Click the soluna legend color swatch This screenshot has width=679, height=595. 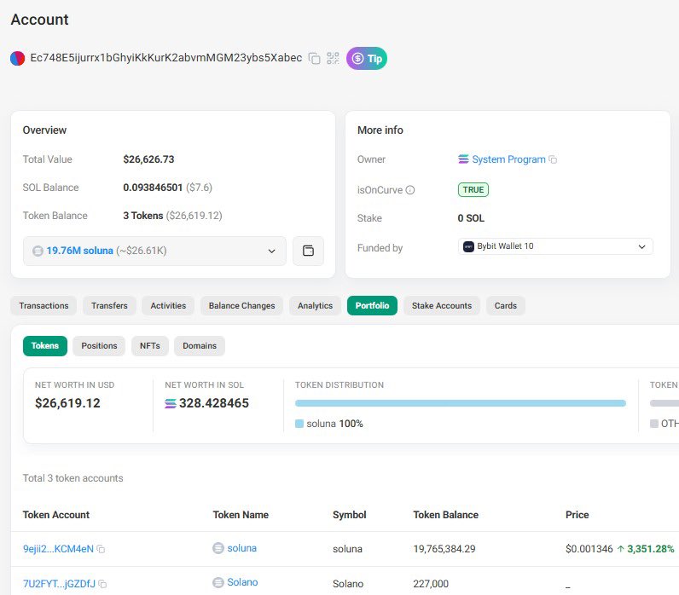[x=299, y=424]
